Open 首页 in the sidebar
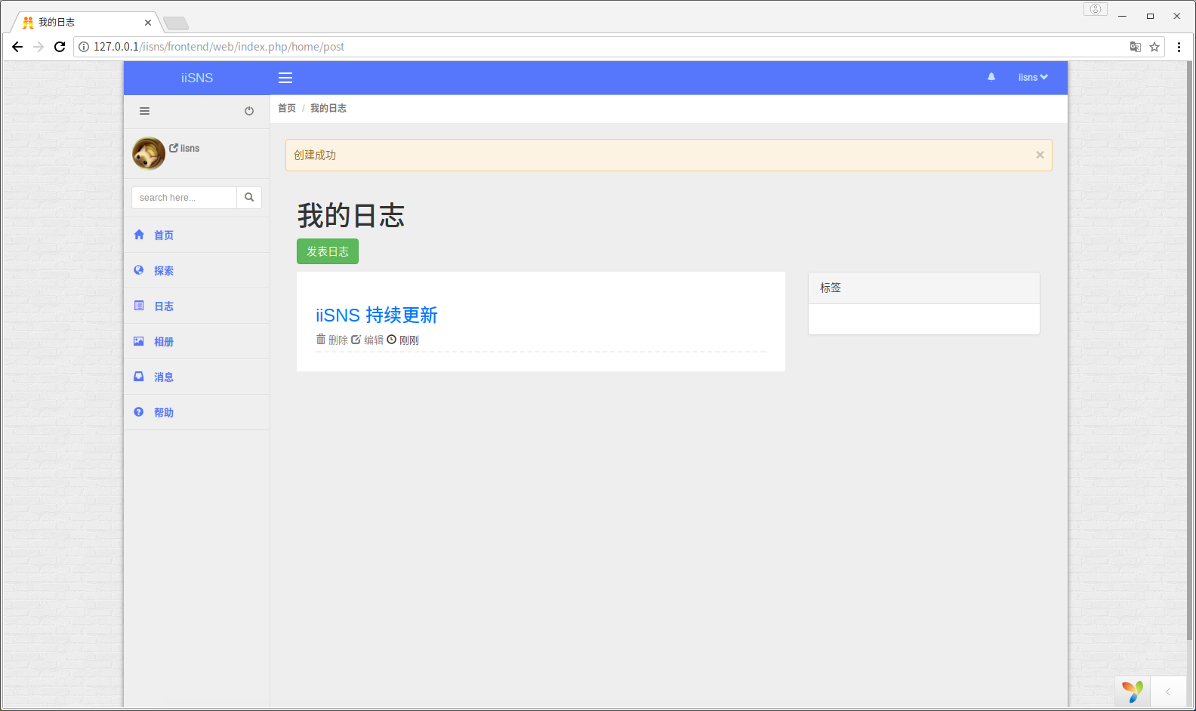The image size is (1196, 711). [x=164, y=235]
